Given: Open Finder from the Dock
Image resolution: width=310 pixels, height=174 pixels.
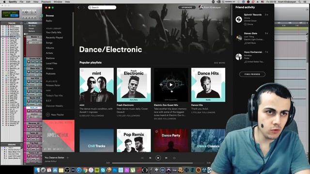Looking at the screenshot, I should pyautogui.click(x=37, y=170).
